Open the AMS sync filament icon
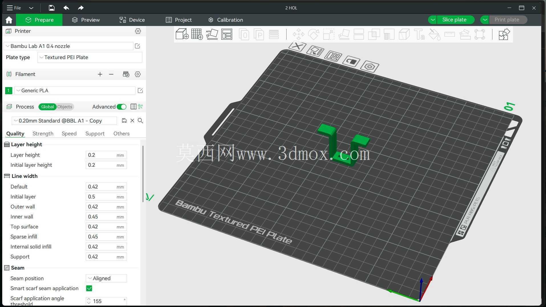The width and height of the screenshot is (546, 307). pyautogui.click(x=126, y=74)
